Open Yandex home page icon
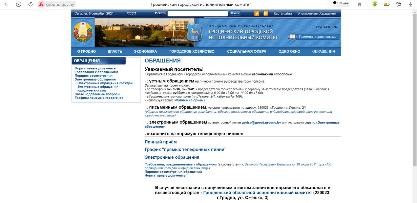417x203 pixels. point(19,4)
